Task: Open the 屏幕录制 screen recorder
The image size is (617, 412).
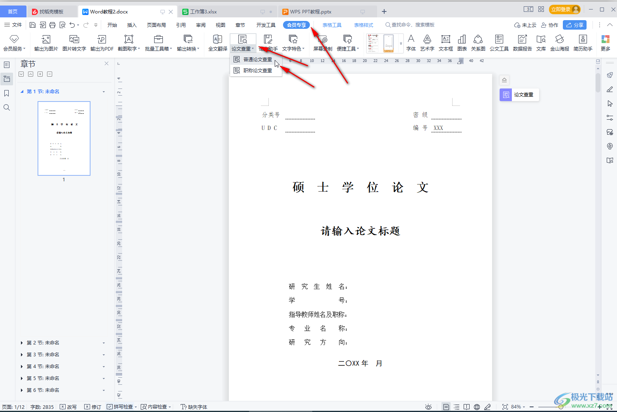Action: point(323,43)
